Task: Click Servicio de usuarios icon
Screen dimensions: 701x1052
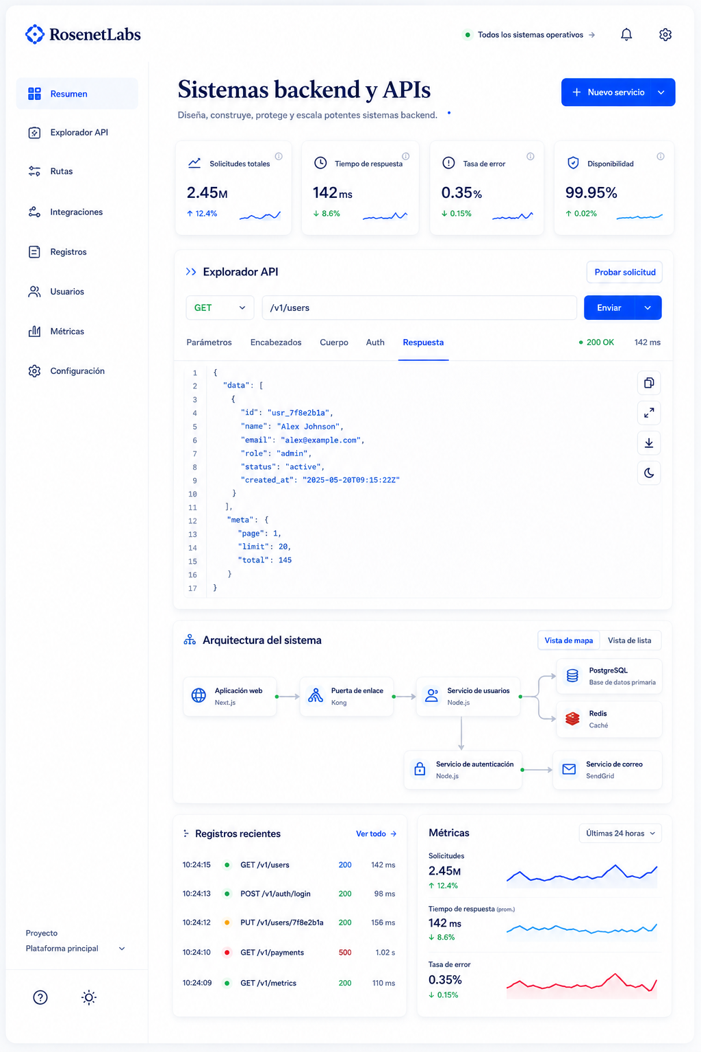Action: [x=432, y=696]
